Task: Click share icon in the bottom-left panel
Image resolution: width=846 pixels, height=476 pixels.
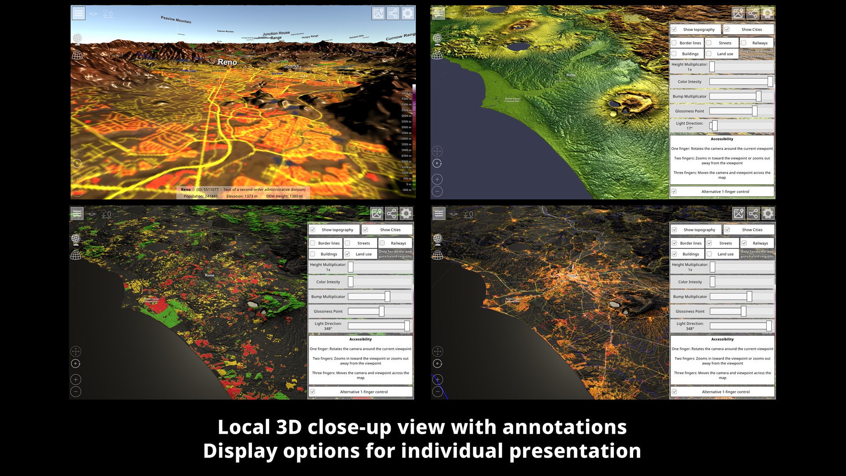Action: pyautogui.click(x=391, y=214)
